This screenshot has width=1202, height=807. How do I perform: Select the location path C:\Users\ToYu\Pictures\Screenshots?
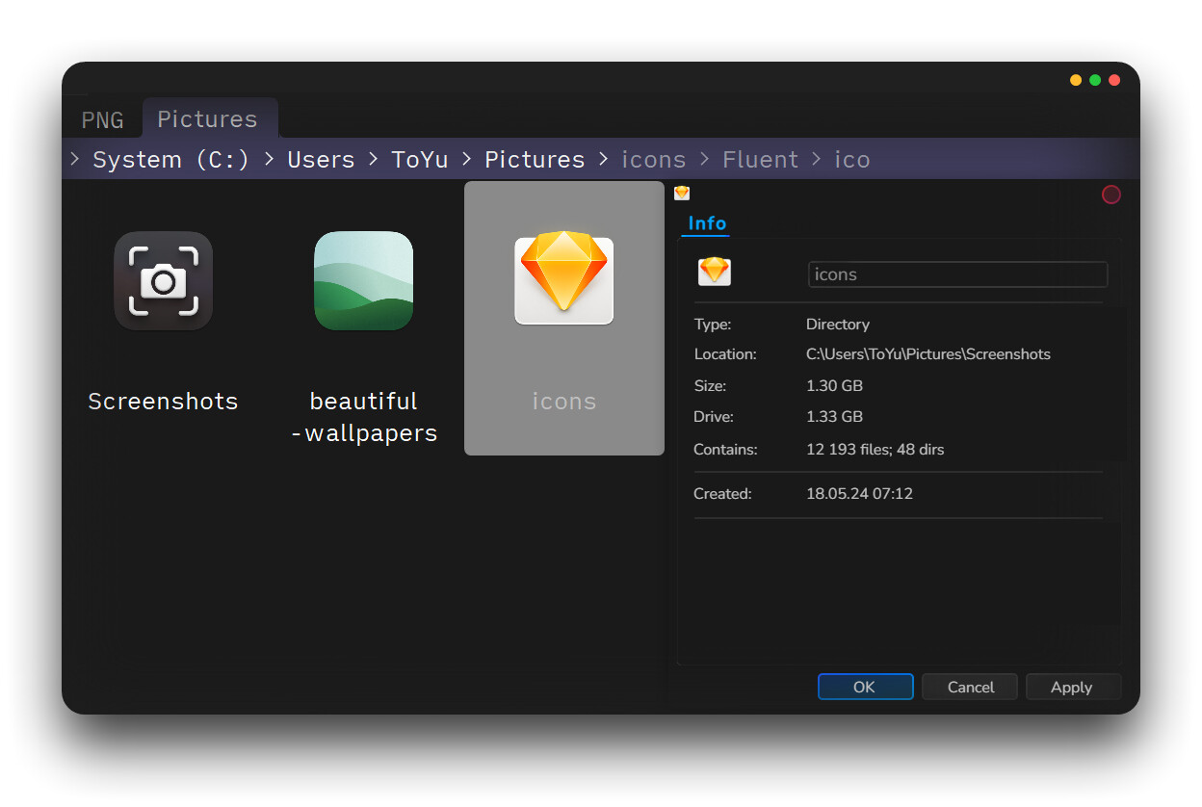(928, 354)
